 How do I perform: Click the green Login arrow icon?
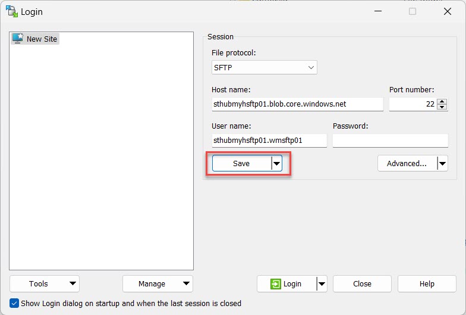pos(275,284)
